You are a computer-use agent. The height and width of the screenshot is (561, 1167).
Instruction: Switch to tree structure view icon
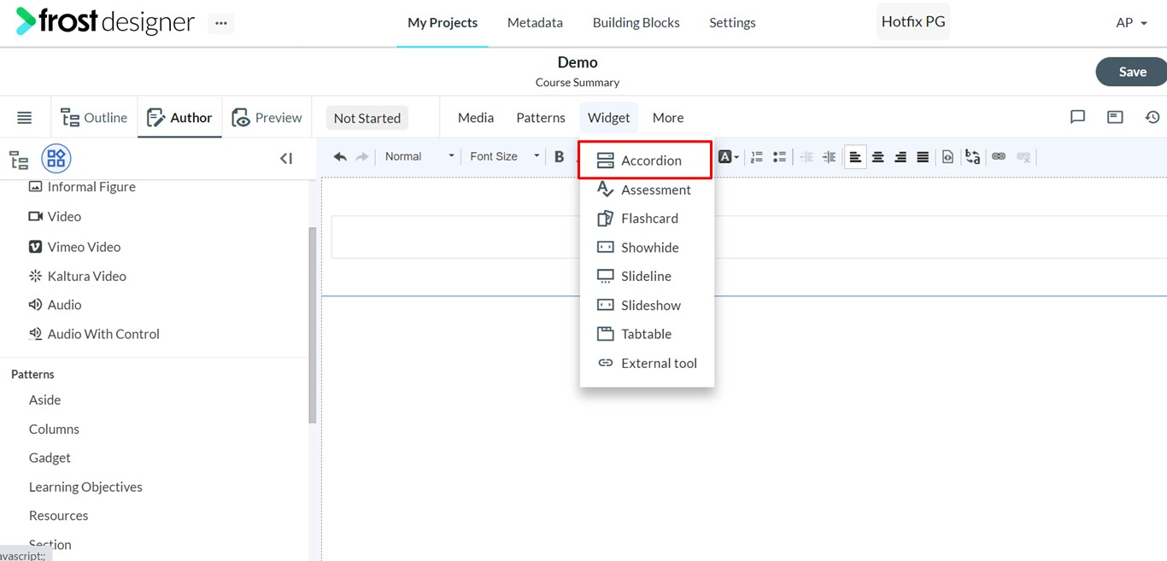tap(19, 159)
